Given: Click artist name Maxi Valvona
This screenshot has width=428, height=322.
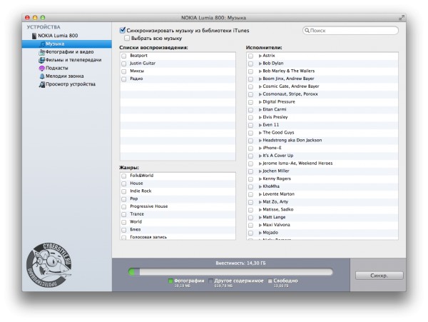Looking at the screenshot, I should (276, 225).
